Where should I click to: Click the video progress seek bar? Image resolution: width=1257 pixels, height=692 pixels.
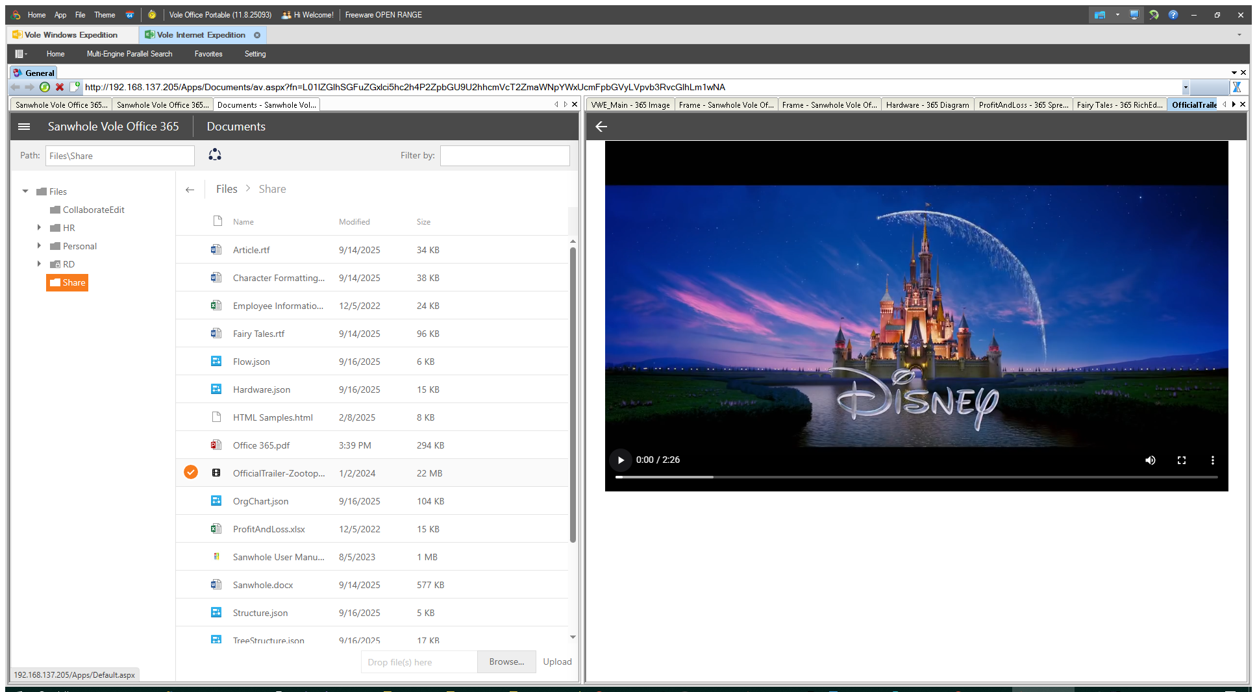pos(915,477)
